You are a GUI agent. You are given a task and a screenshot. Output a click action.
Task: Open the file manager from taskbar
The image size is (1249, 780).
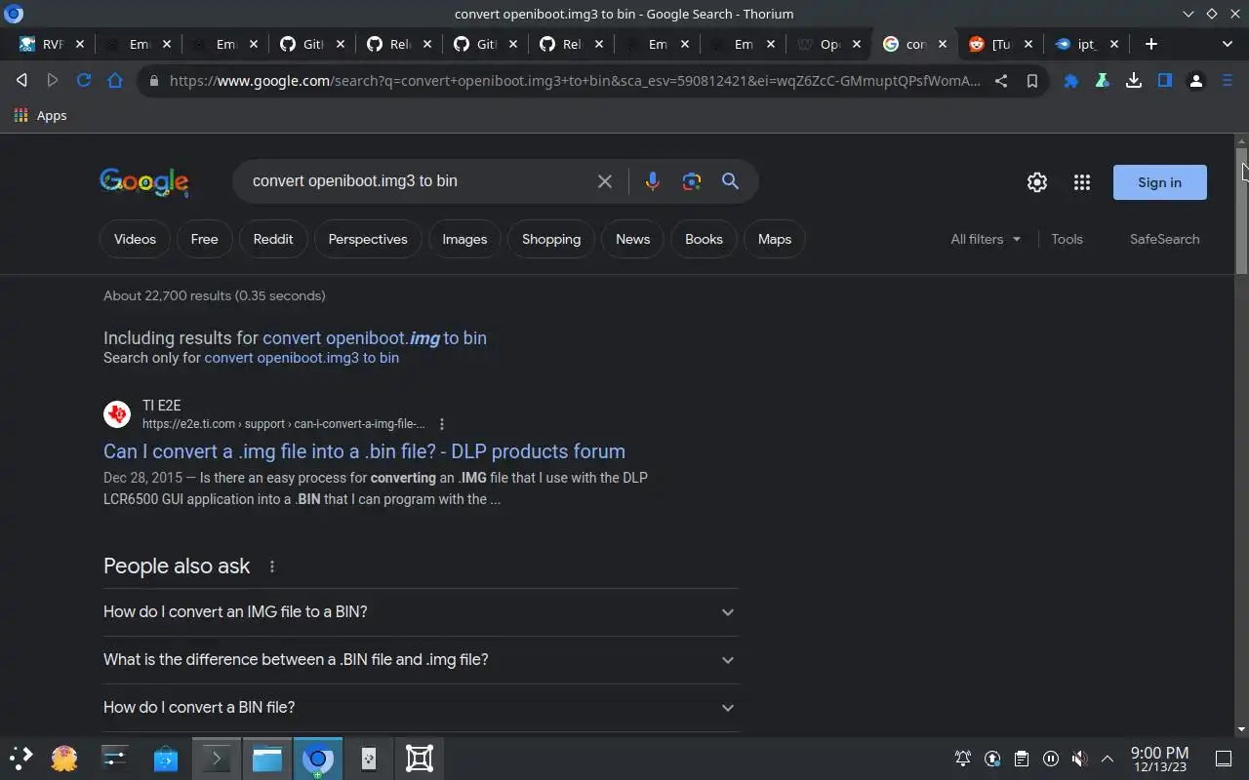point(266,759)
